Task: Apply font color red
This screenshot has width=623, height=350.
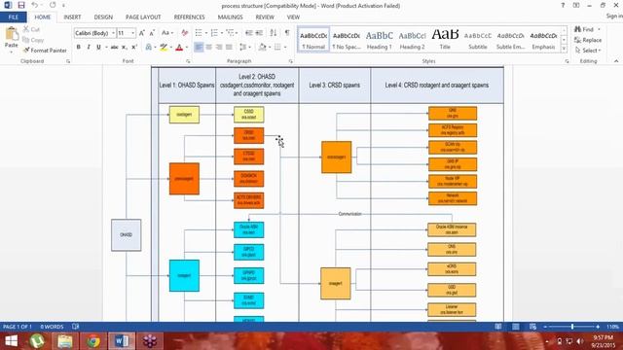Action: pos(179,48)
